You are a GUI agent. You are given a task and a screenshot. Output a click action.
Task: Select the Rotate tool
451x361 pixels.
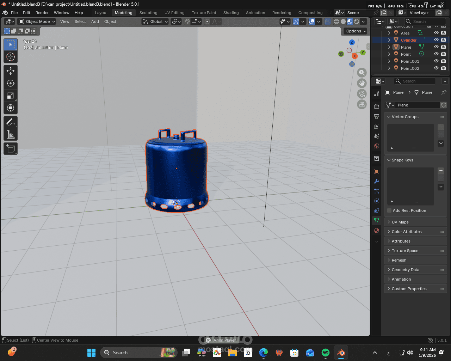(x=11, y=83)
